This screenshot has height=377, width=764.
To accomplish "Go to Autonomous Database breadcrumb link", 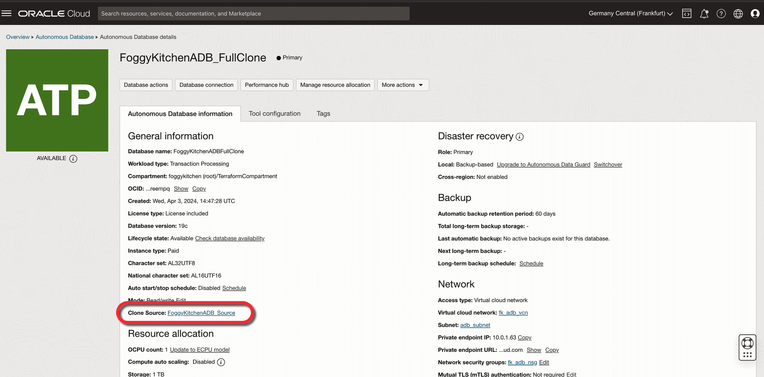I will tap(64, 37).
